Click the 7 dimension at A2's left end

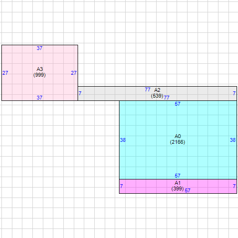coord(80,93)
